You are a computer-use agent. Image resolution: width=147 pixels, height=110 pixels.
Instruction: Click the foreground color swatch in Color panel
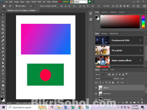[97, 17]
